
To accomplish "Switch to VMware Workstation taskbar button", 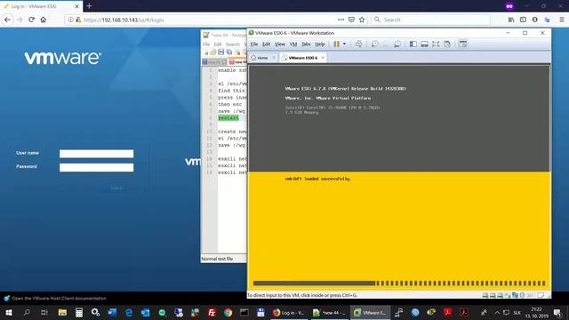I will pyautogui.click(x=370, y=312).
